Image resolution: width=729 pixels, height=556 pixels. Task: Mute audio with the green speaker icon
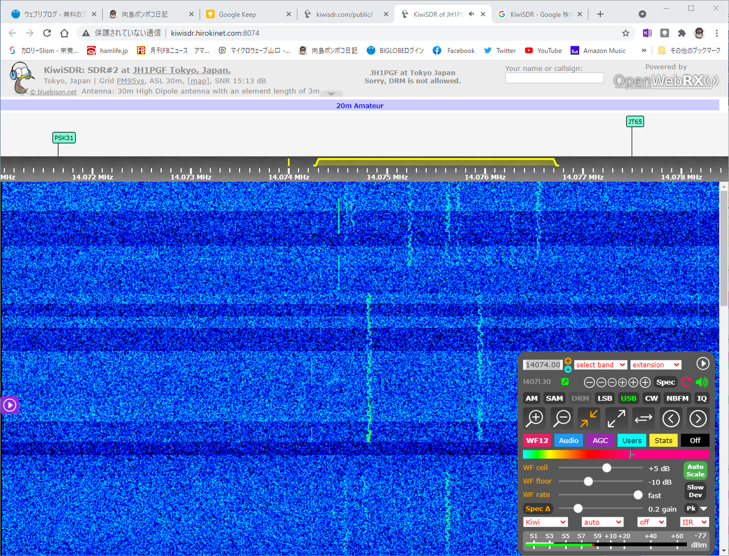pos(702,382)
